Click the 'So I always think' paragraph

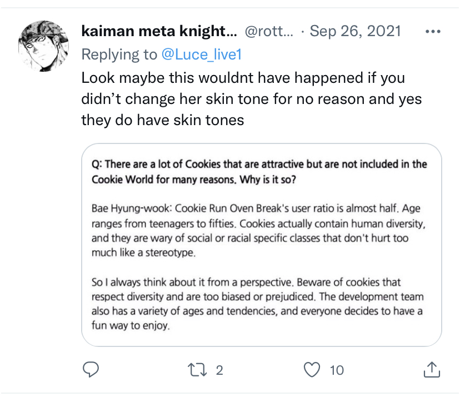[256, 304]
